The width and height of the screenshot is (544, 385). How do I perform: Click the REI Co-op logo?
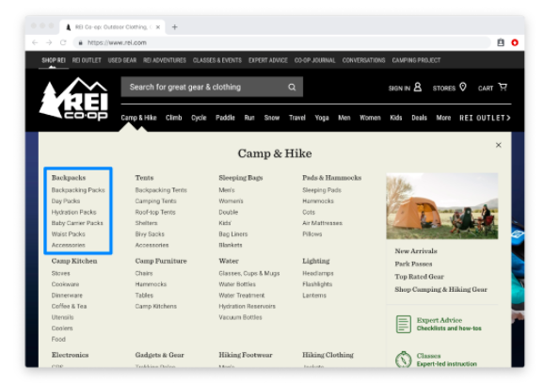pyautogui.click(x=73, y=99)
